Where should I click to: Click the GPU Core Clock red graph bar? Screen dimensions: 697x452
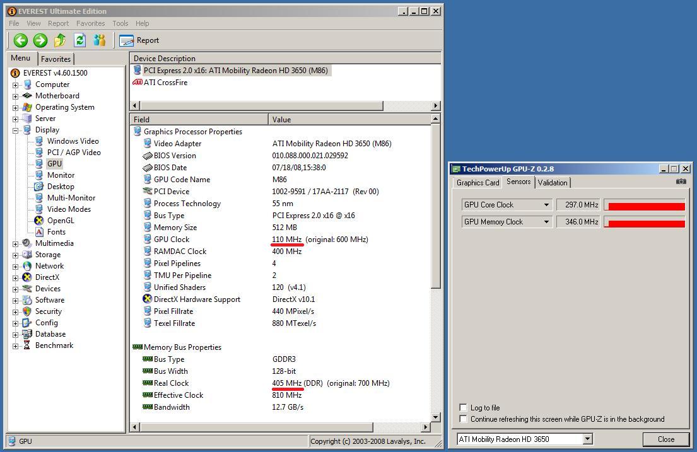pos(645,205)
